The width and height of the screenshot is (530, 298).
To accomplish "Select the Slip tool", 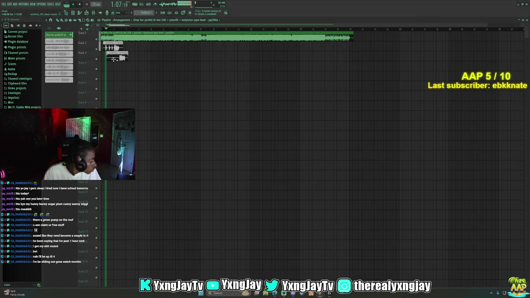I will [x=75, y=20].
